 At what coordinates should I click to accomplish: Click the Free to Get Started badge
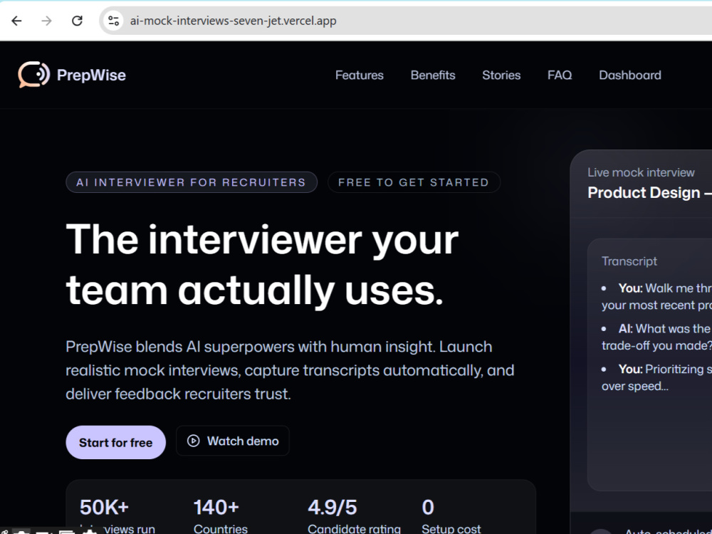click(414, 182)
